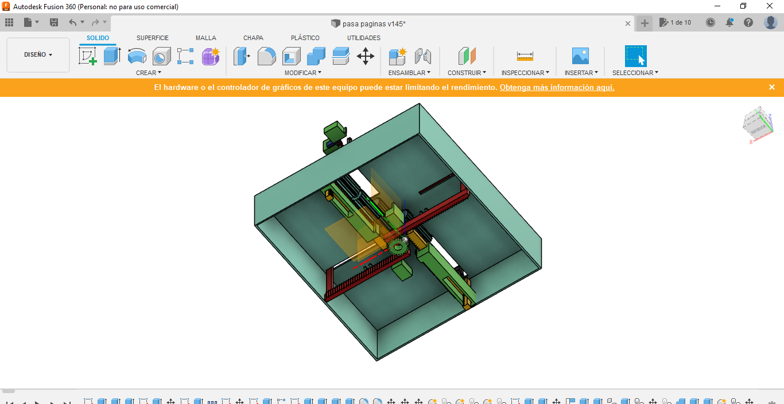
Task: Select the Measure tool under INSPECCIONAR
Action: [x=525, y=56]
